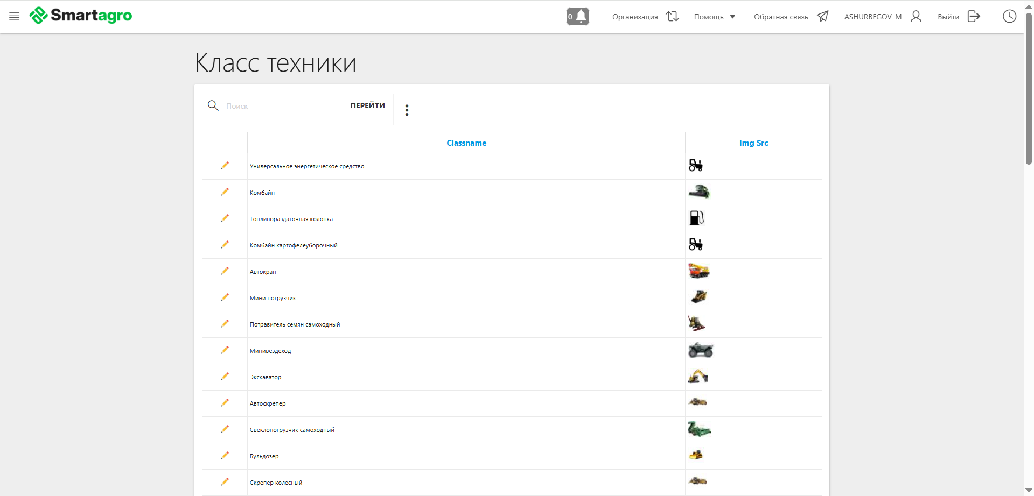Click pencil icon for Автокран row

pyautogui.click(x=225, y=271)
